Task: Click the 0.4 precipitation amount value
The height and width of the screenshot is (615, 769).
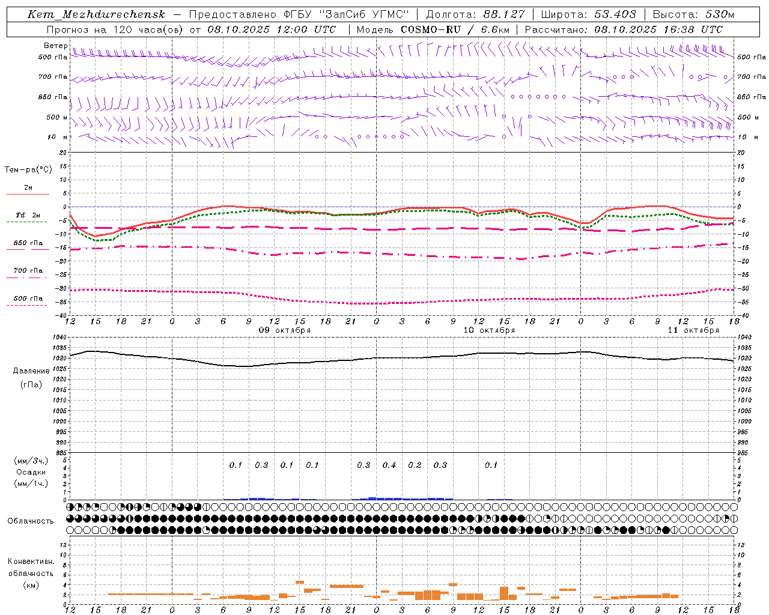Action: point(389,465)
